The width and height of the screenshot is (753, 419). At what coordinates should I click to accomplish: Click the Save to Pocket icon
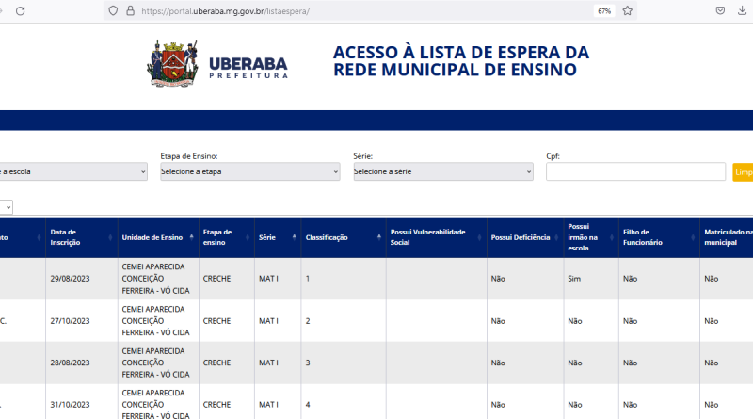coord(720,11)
